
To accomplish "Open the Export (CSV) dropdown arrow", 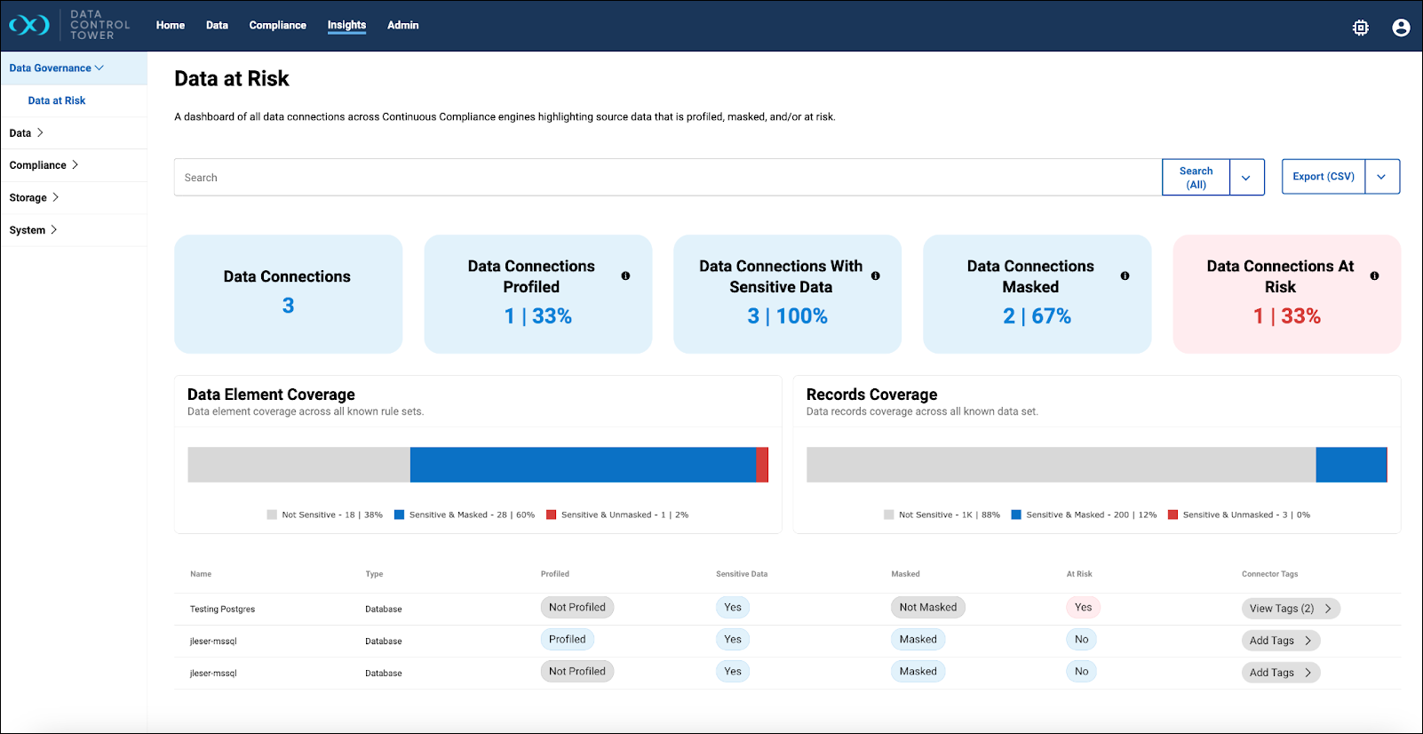I will coord(1381,177).
